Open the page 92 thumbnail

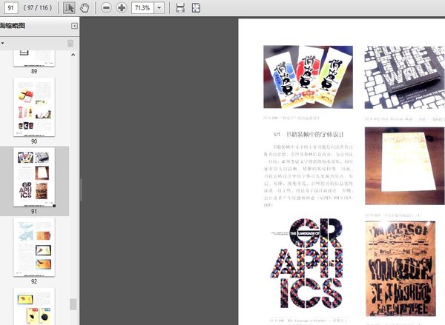[34, 247]
